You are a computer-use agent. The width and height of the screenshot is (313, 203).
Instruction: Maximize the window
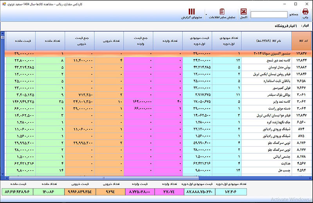[x=296, y=4]
